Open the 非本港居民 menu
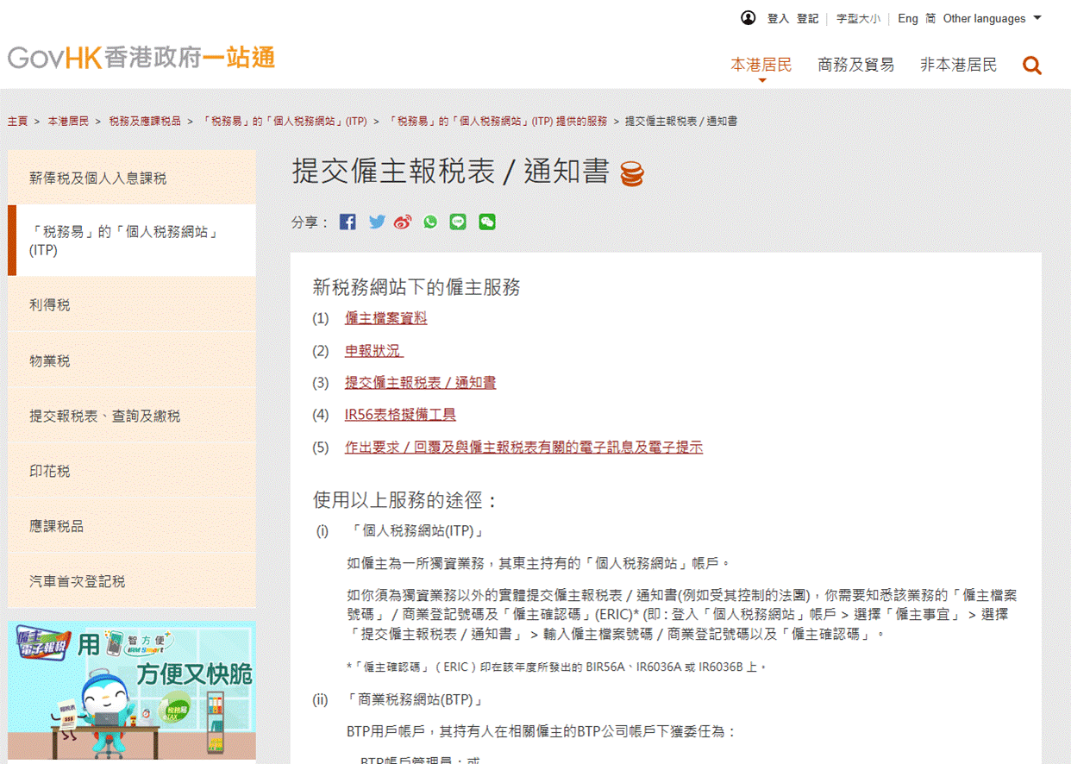 [x=958, y=65]
